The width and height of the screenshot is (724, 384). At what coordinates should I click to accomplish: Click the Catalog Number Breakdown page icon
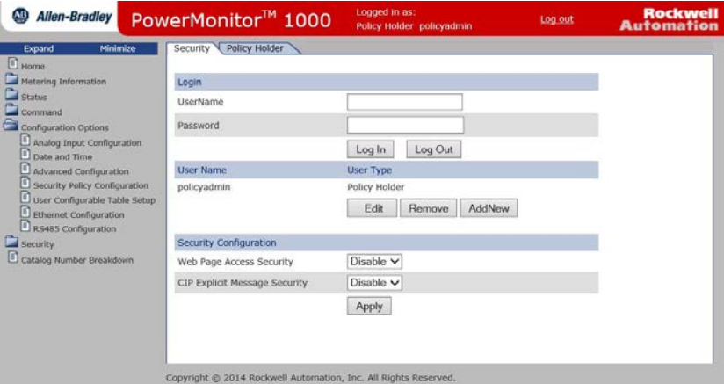point(12,258)
